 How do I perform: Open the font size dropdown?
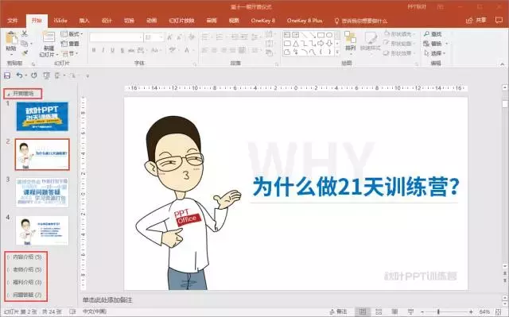(x=161, y=37)
